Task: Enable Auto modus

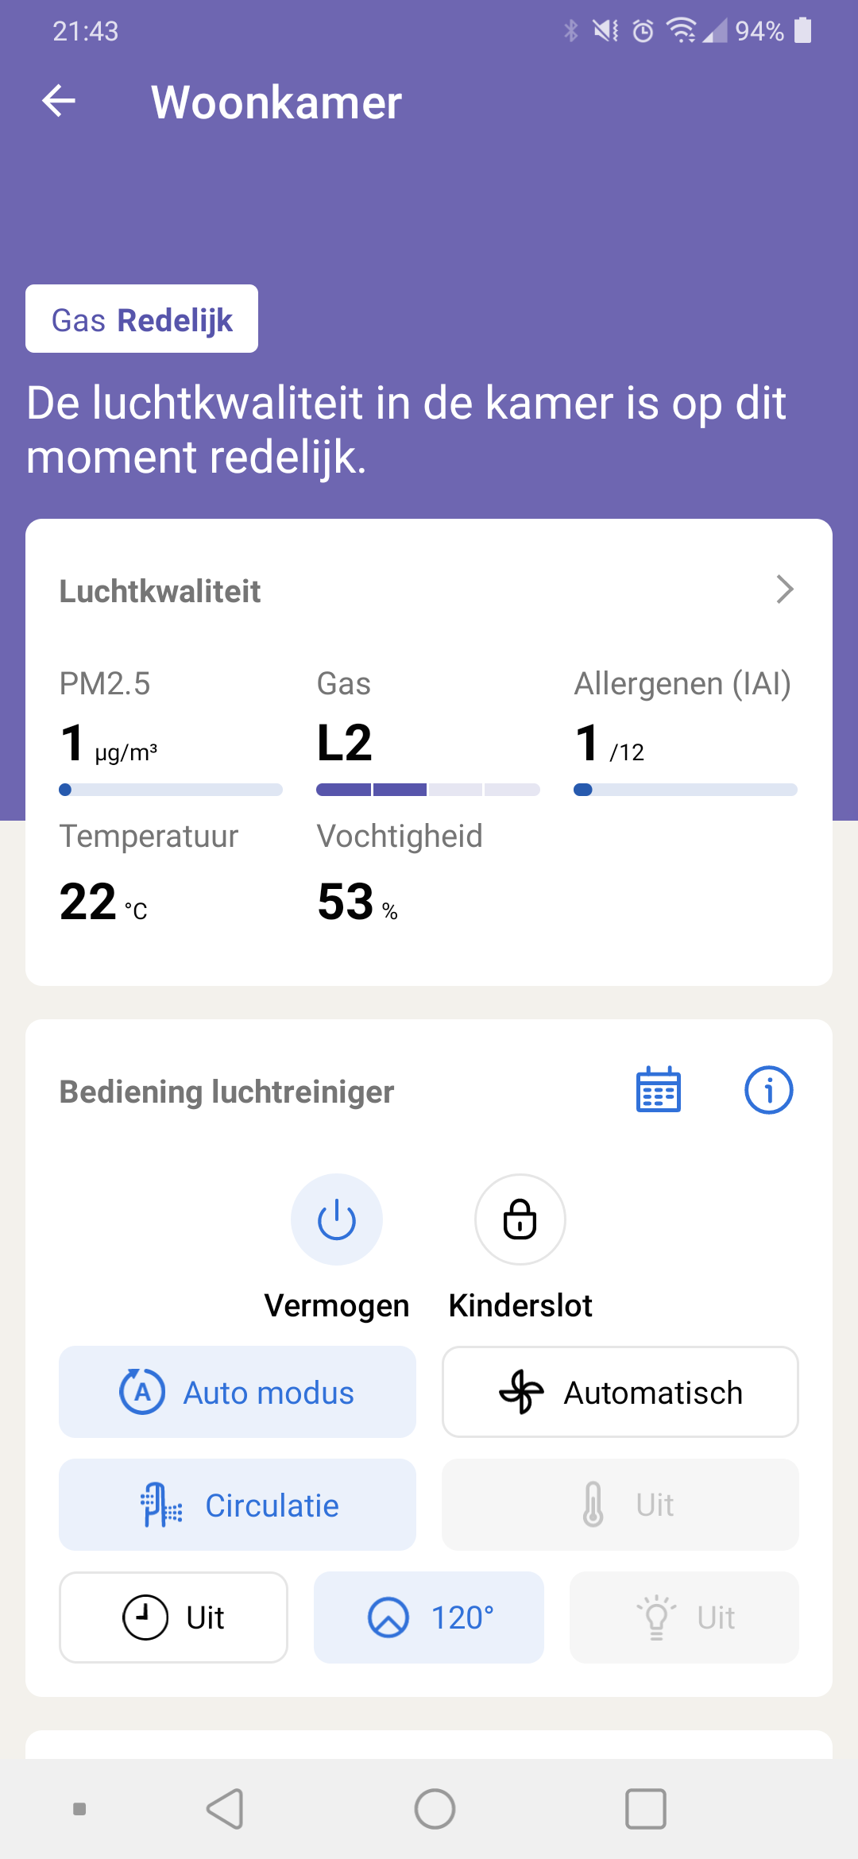Action: click(x=238, y=1392)
